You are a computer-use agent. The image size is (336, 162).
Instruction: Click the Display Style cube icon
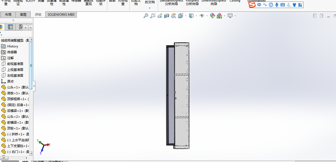coord(191,16)
